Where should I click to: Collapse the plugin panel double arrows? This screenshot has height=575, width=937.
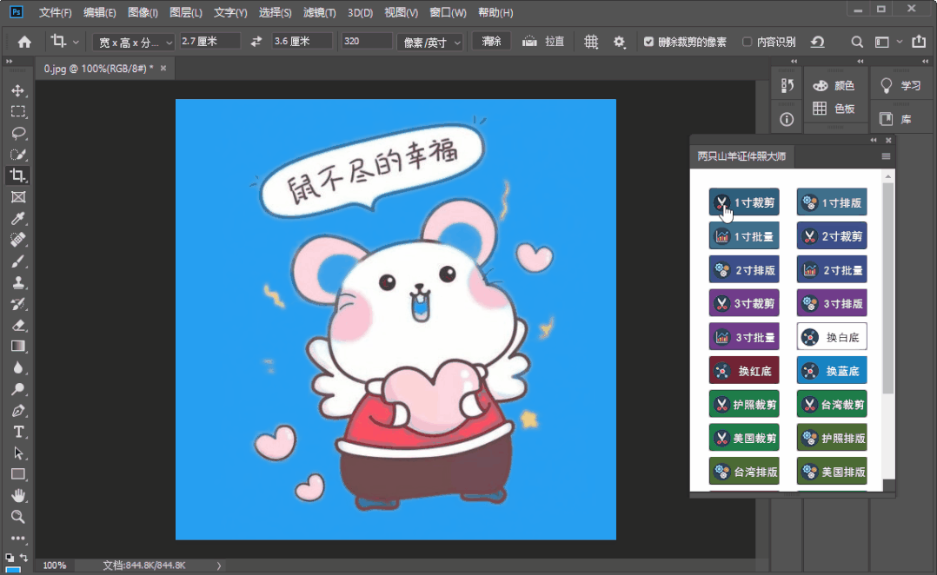(x=874, y=140)
